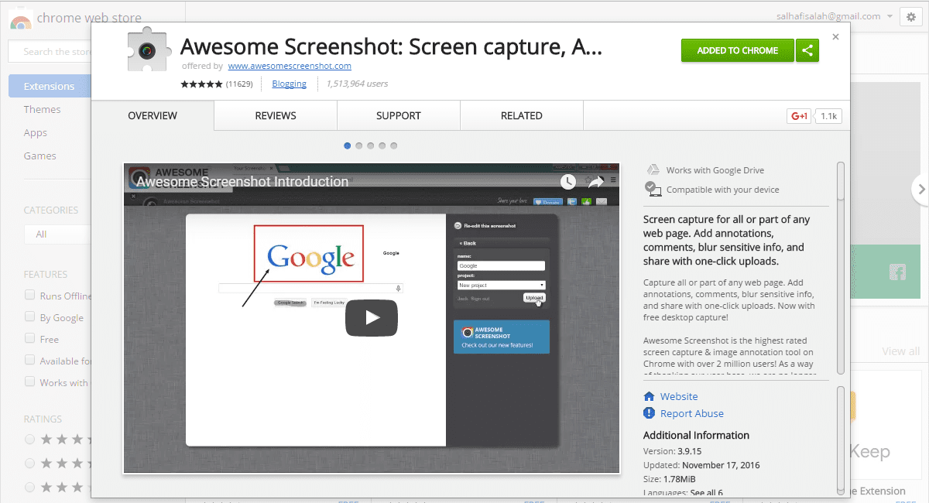Select the second carousel dot
The height and width of the screenshot is (503, 929).
pos(359,145)
